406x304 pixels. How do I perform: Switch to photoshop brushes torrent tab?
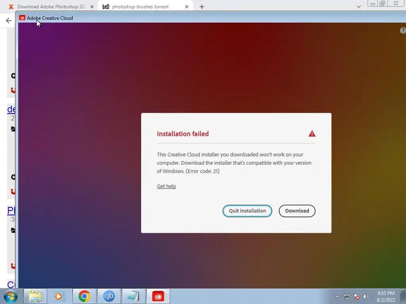click(x=140, y=7)
